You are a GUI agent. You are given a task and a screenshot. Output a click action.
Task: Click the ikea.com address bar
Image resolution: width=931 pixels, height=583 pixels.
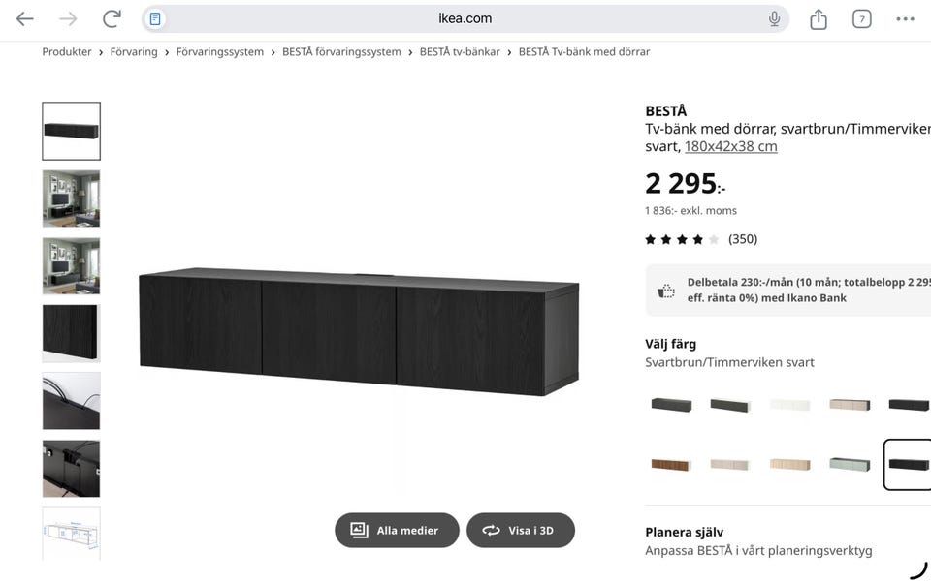point(465,19)
